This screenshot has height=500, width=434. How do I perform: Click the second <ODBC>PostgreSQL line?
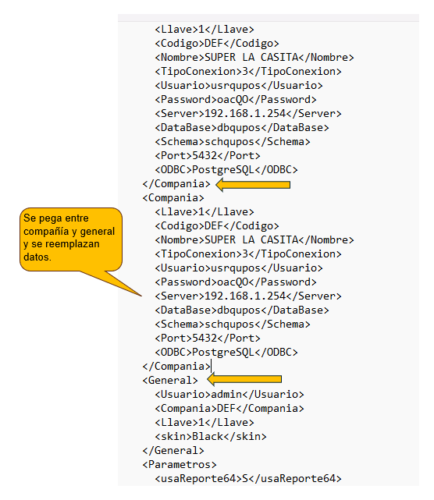pos(226,352)
